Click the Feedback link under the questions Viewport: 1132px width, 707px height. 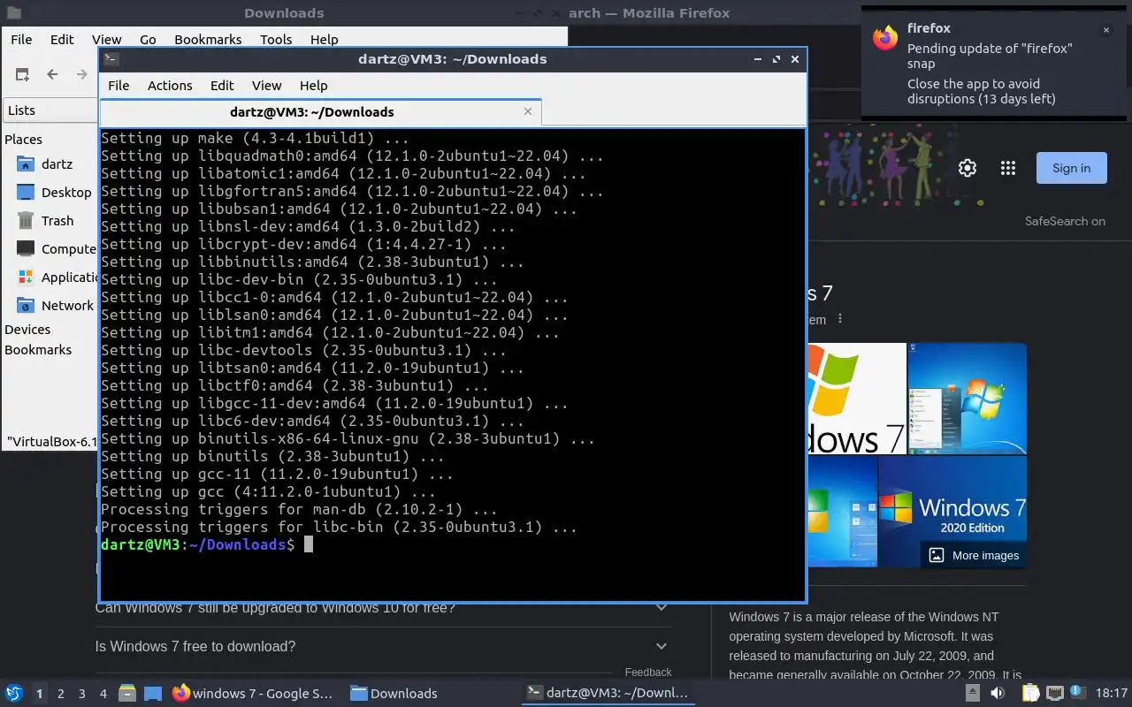click(x=647, y=673)
